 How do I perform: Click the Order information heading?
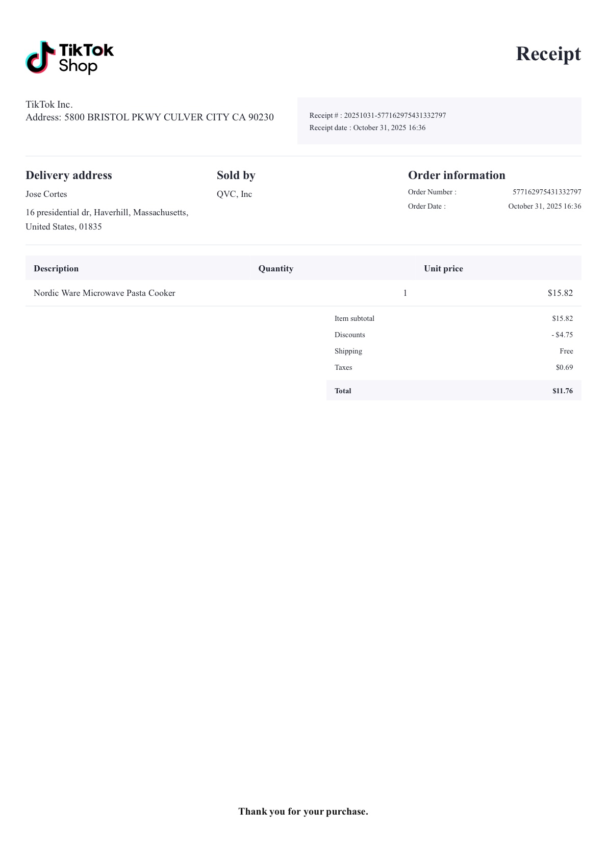coord(457,175)
